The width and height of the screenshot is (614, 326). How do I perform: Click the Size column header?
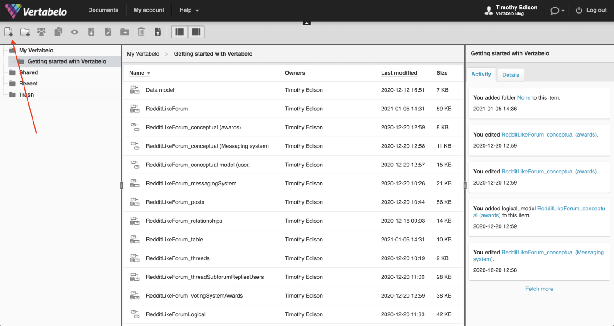click(x=442, y=73)
